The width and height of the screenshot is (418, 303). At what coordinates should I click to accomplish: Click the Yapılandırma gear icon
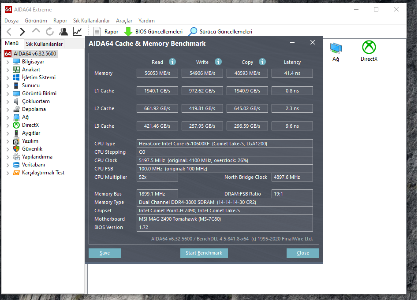(x=16, y=157)
